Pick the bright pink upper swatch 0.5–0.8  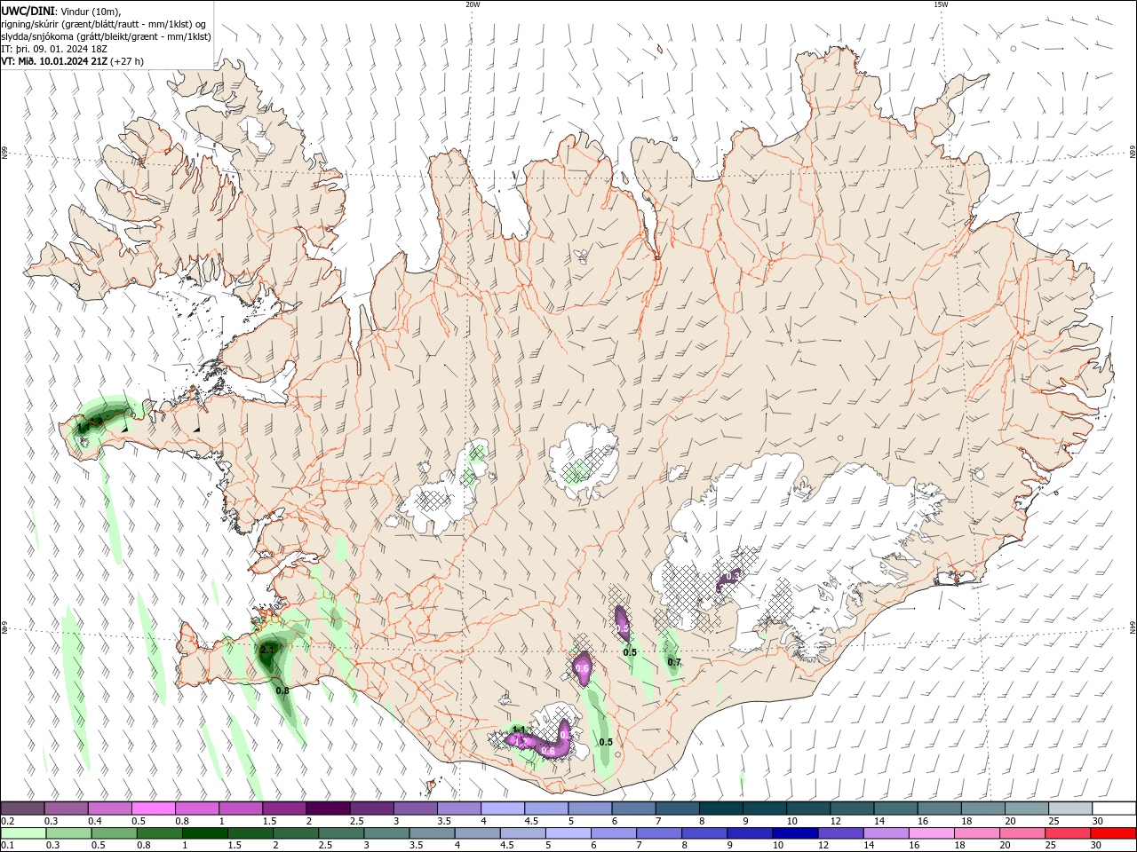(154, 809)
